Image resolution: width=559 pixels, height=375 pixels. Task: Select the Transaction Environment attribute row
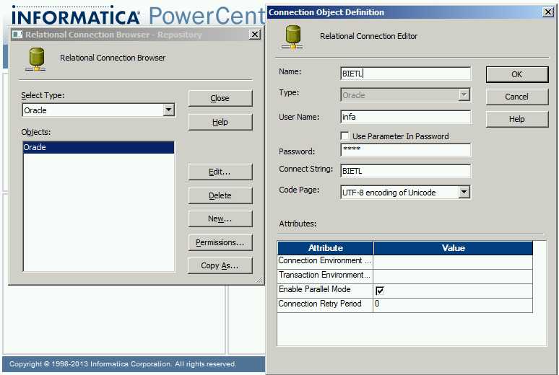[x=405, y=276]
